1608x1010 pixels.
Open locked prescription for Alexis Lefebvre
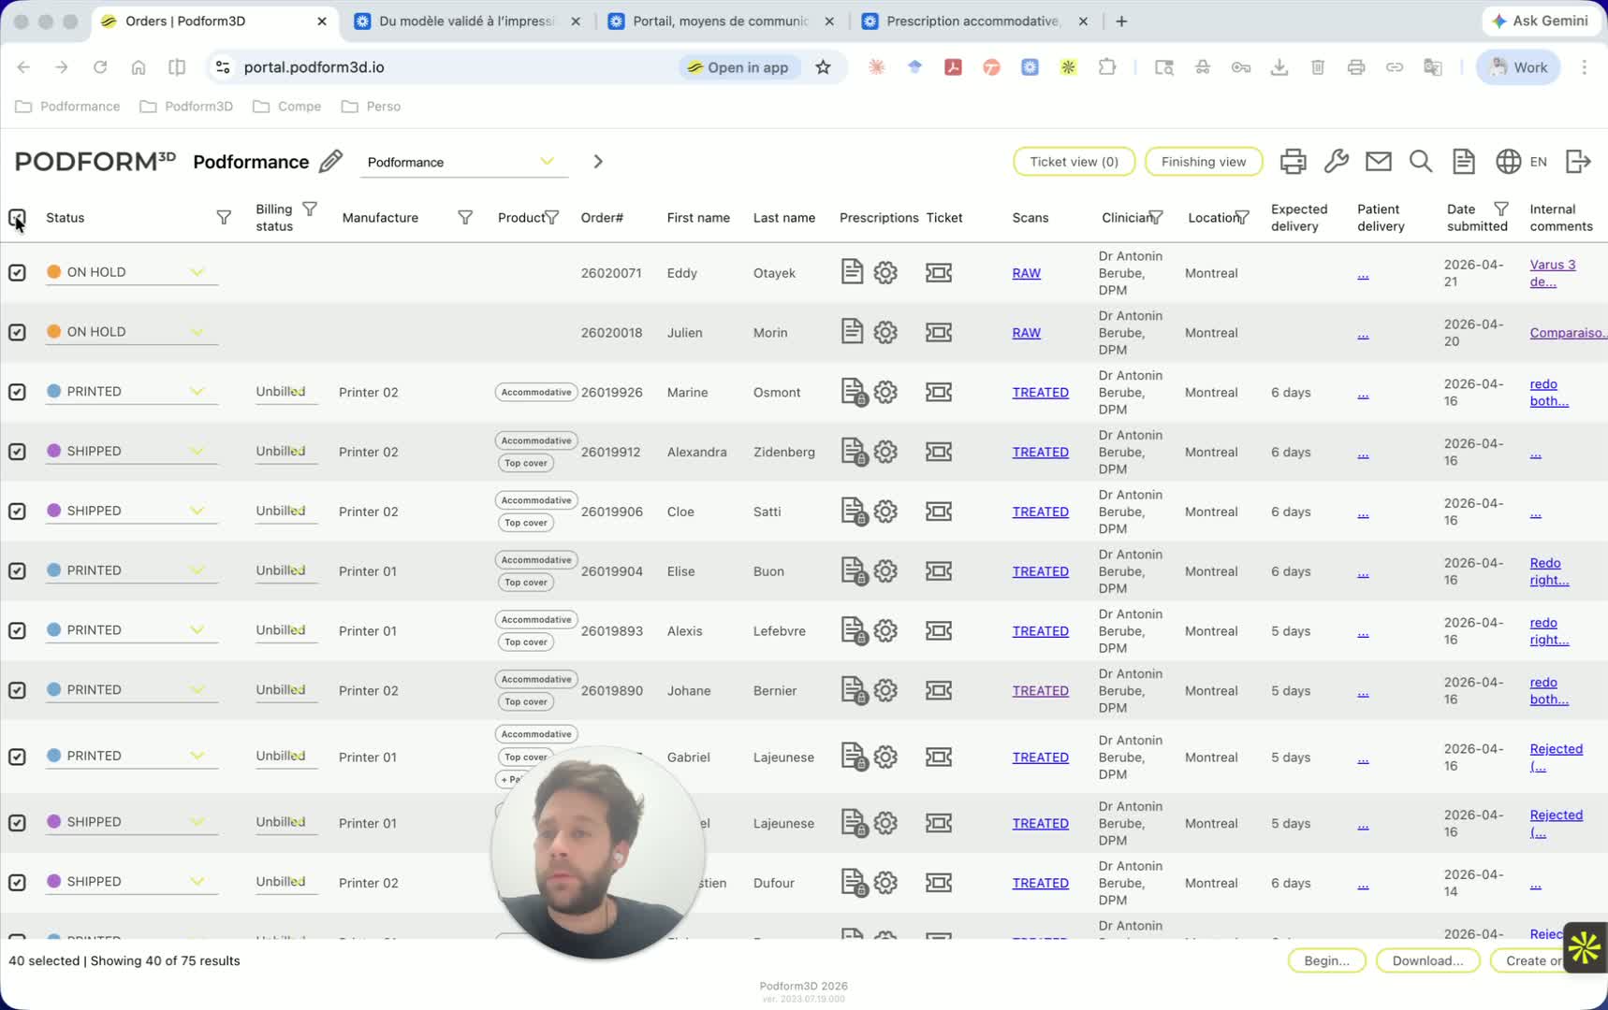(854, 631)
